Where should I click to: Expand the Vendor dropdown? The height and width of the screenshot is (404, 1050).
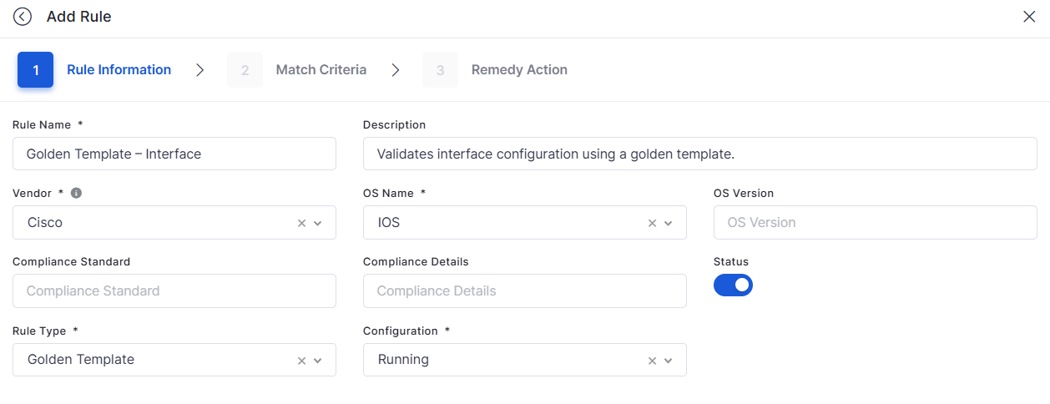(318, 223)
